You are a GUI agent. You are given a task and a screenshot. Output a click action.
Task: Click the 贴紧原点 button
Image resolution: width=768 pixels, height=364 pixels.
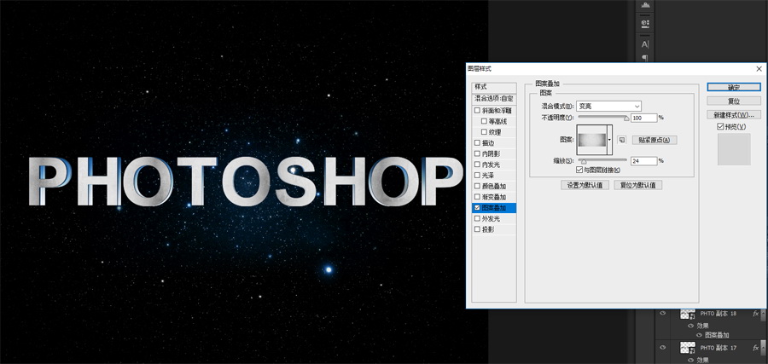coord(655,140)
